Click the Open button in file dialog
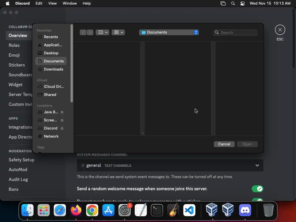Image resolution: width=296 pixels, height=222 pixels. (x=247, y=144)
